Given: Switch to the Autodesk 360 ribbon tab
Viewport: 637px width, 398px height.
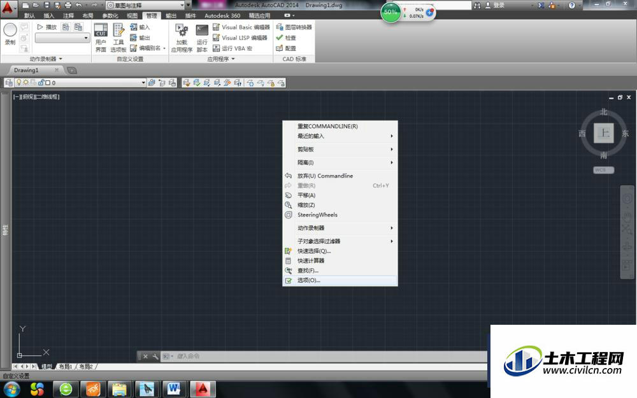Looking at the screenshot, I should click(x=222, y=16).
